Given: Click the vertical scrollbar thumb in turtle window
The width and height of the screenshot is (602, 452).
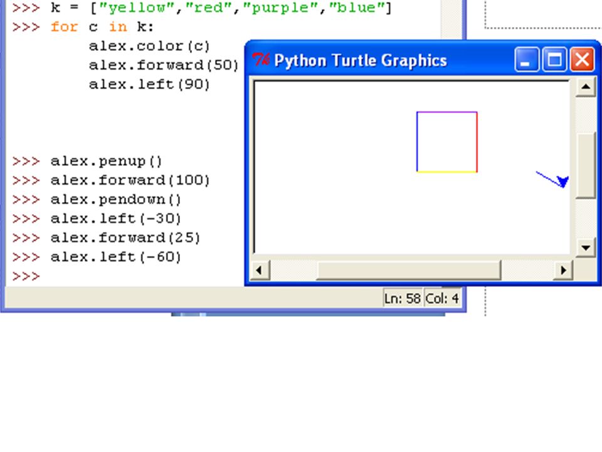Looking at the screenshot, I should click(x=586, y=165).
